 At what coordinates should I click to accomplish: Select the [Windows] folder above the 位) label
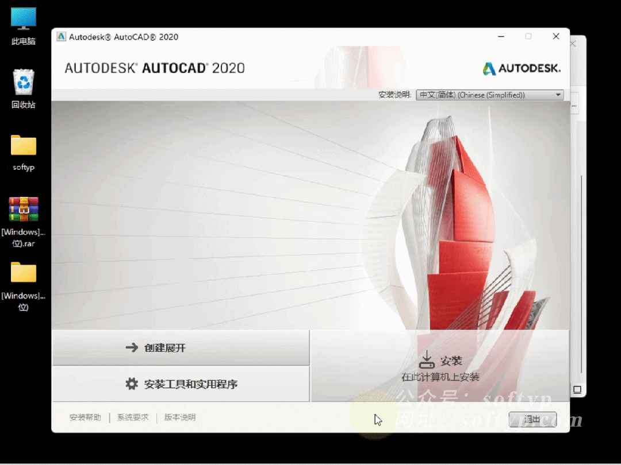[x=24, y=272]
